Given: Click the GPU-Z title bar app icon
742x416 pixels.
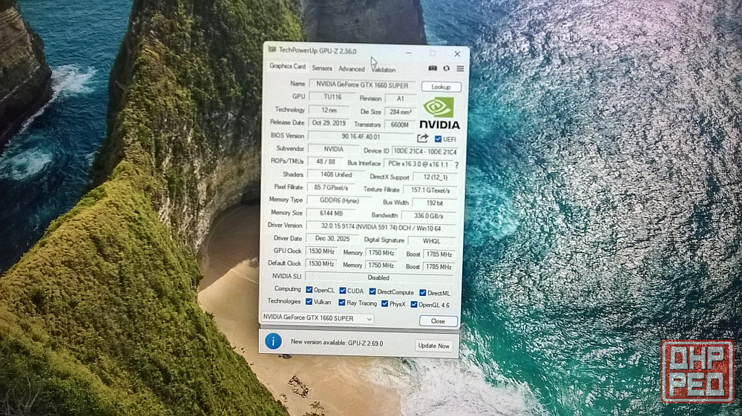Looking at the screenshot, I should coord(272,50).
